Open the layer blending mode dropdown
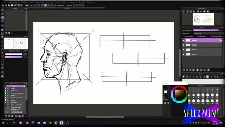 point(208,33)
